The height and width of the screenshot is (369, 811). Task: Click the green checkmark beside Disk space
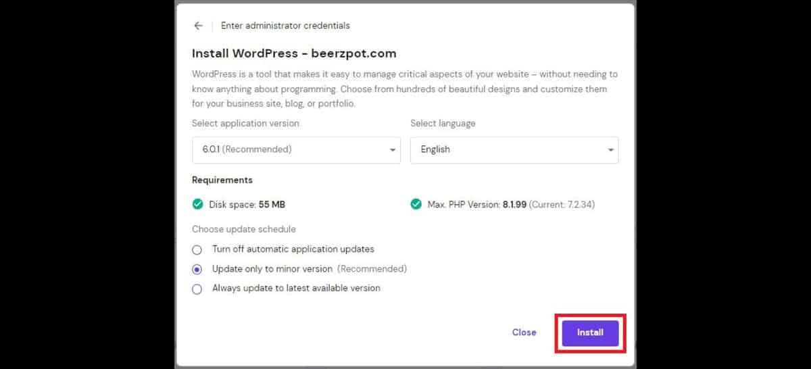click(197, 204)
